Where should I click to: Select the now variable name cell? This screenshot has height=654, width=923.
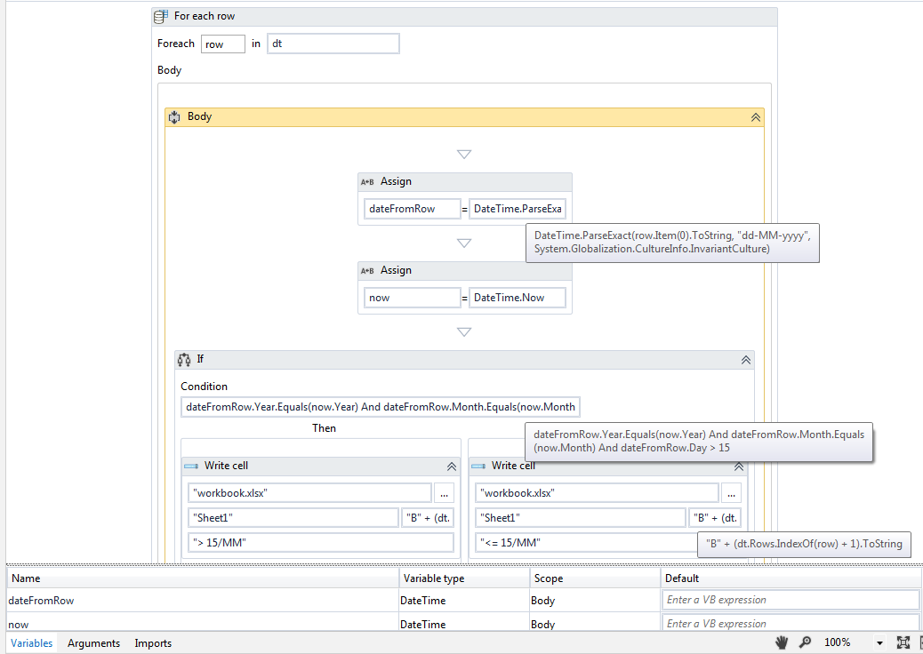click(203, 623)
